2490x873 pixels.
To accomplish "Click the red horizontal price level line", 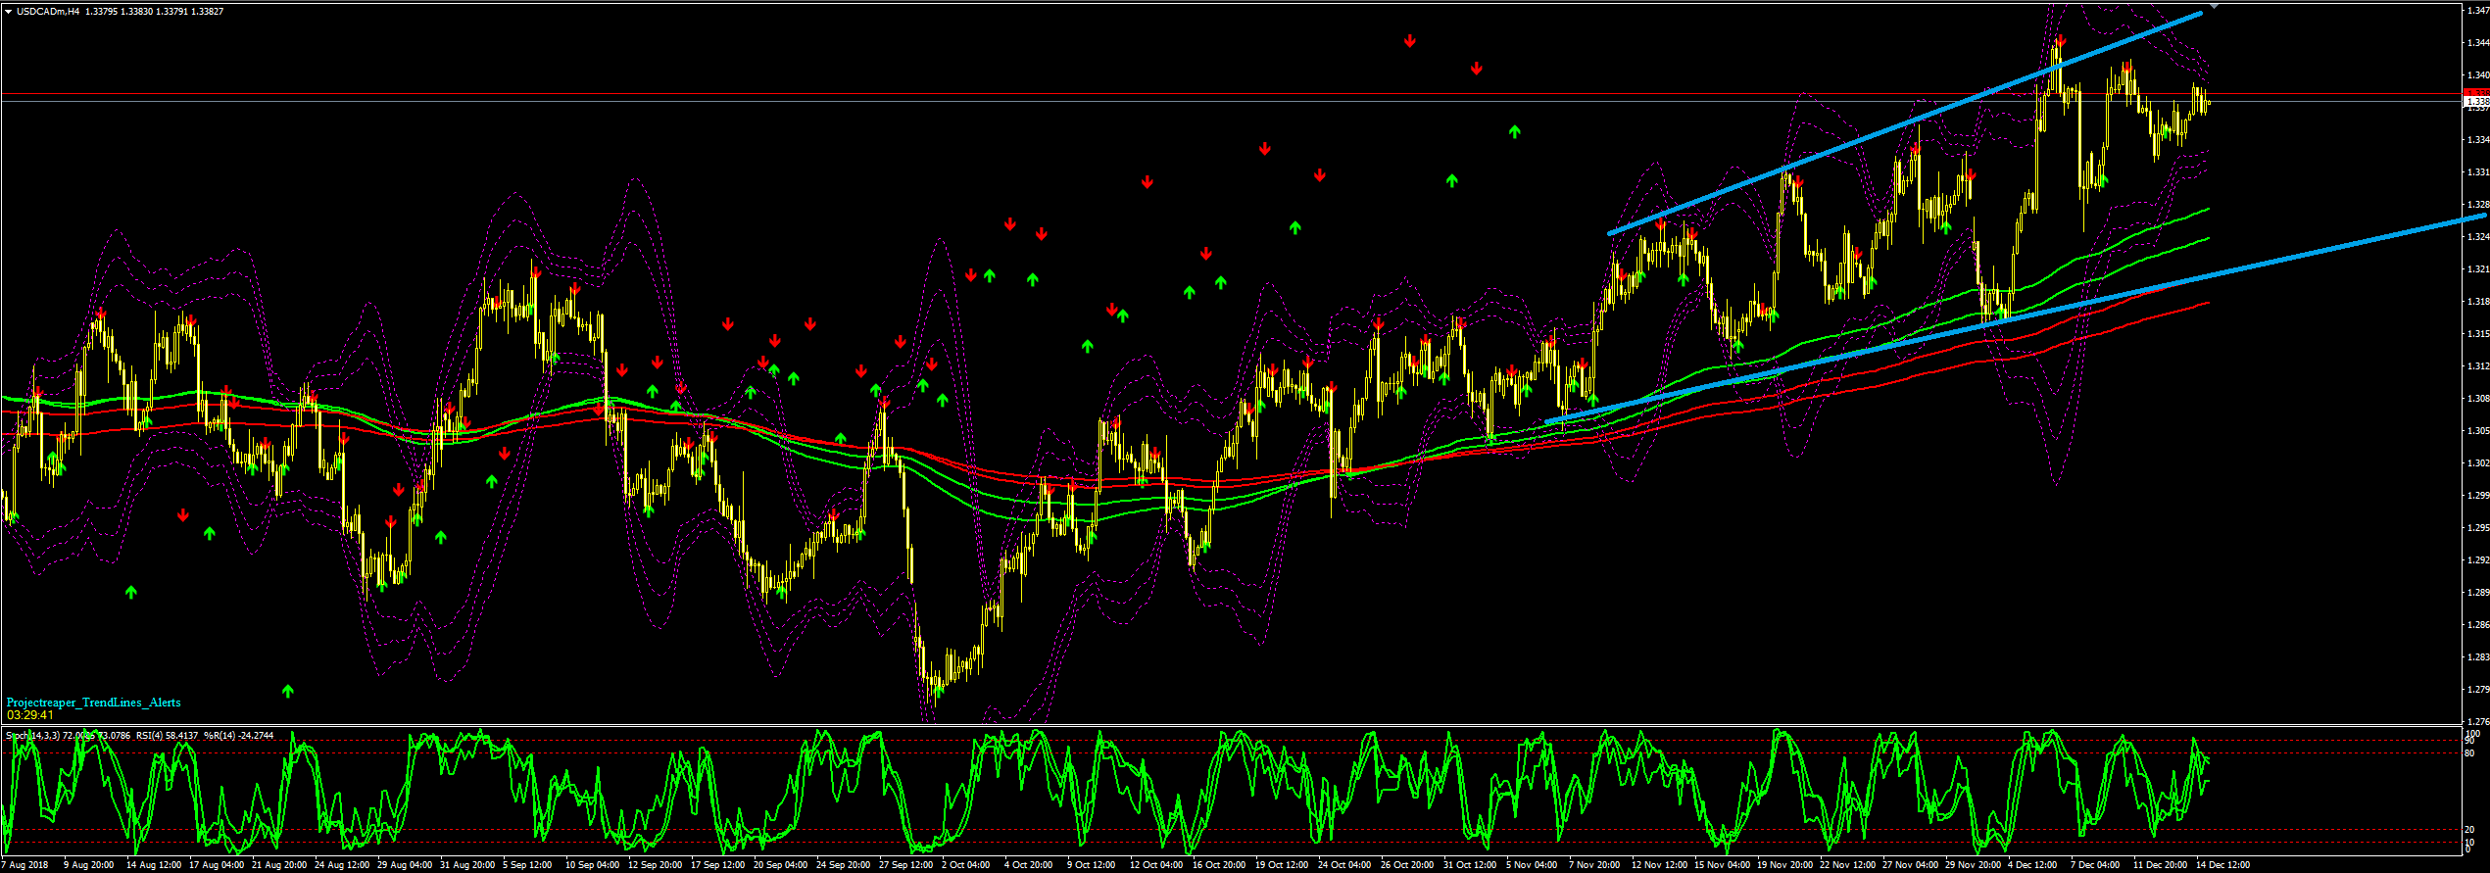I will (x=1230, y=94).
